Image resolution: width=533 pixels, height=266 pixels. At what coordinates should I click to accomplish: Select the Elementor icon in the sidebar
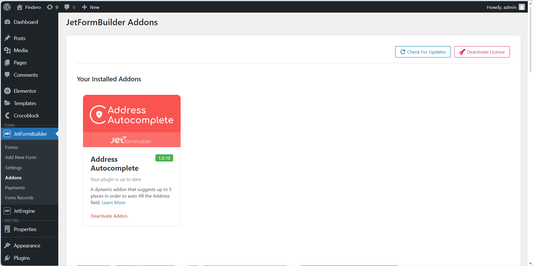click(x=7, y=91)
